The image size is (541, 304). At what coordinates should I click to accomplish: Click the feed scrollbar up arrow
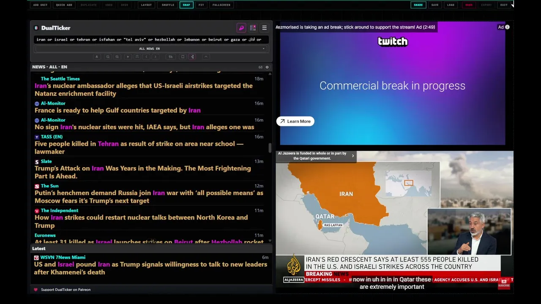click(270, 73)
